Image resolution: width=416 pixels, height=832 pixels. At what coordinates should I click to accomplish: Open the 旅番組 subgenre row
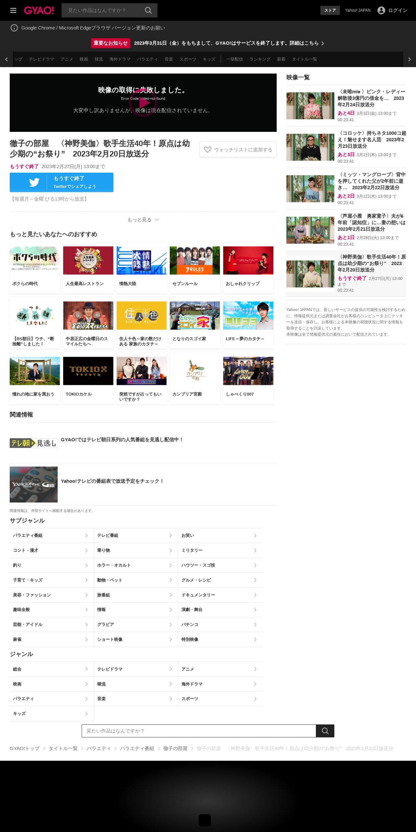[x=136, y=595]
